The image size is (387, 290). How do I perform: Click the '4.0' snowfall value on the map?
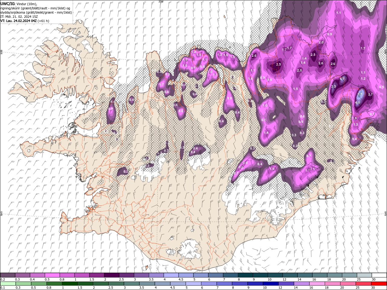pyautogui.click(x=357, y=102)
